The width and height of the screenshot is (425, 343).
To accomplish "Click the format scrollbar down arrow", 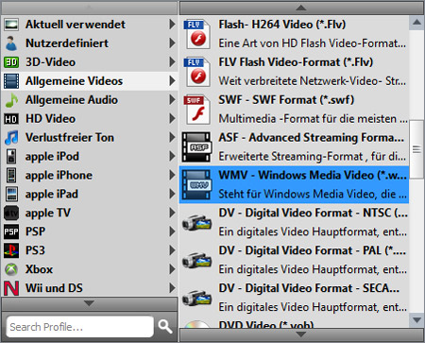I will click(x=416, y=320).
